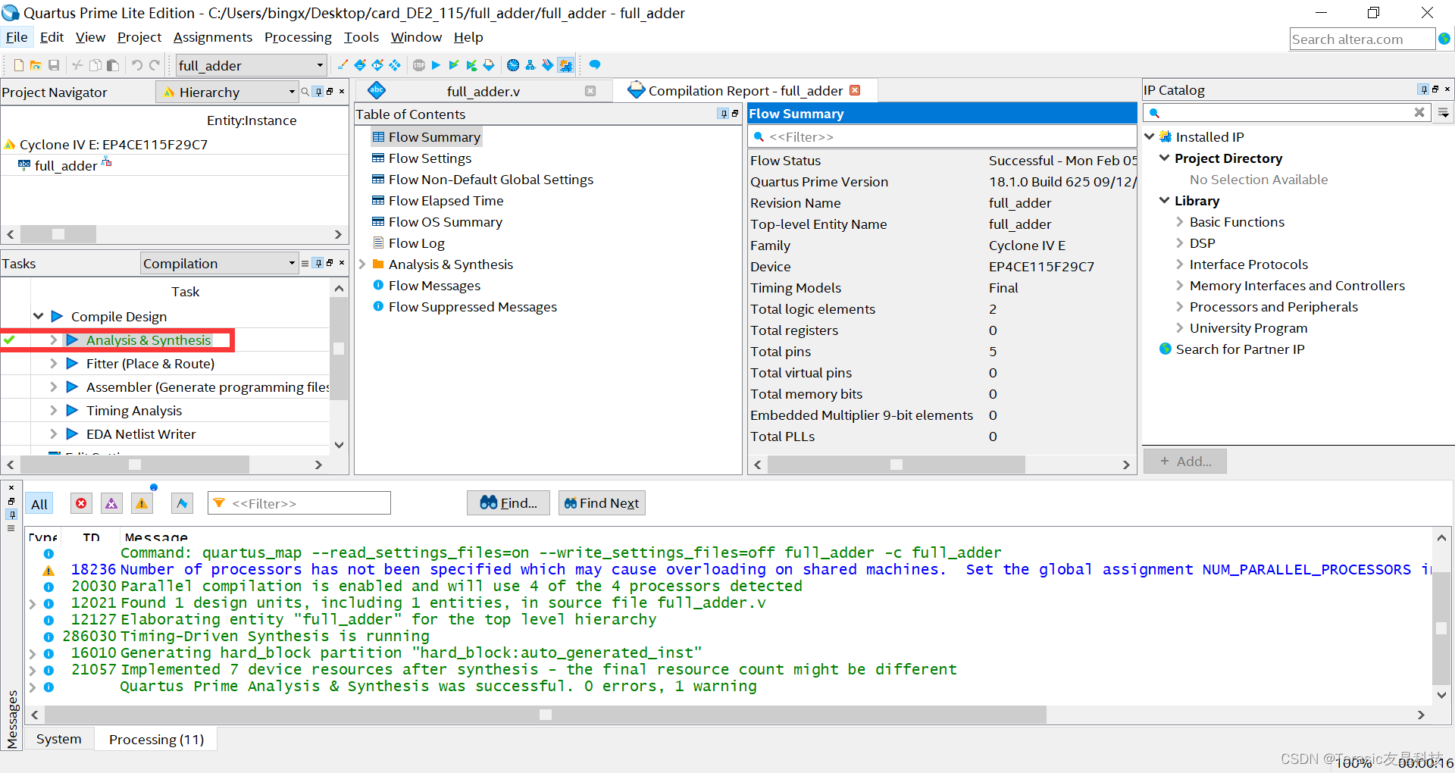Collapse the Compile Design task
Screen dimensions: 1455x773
[38, 316]
